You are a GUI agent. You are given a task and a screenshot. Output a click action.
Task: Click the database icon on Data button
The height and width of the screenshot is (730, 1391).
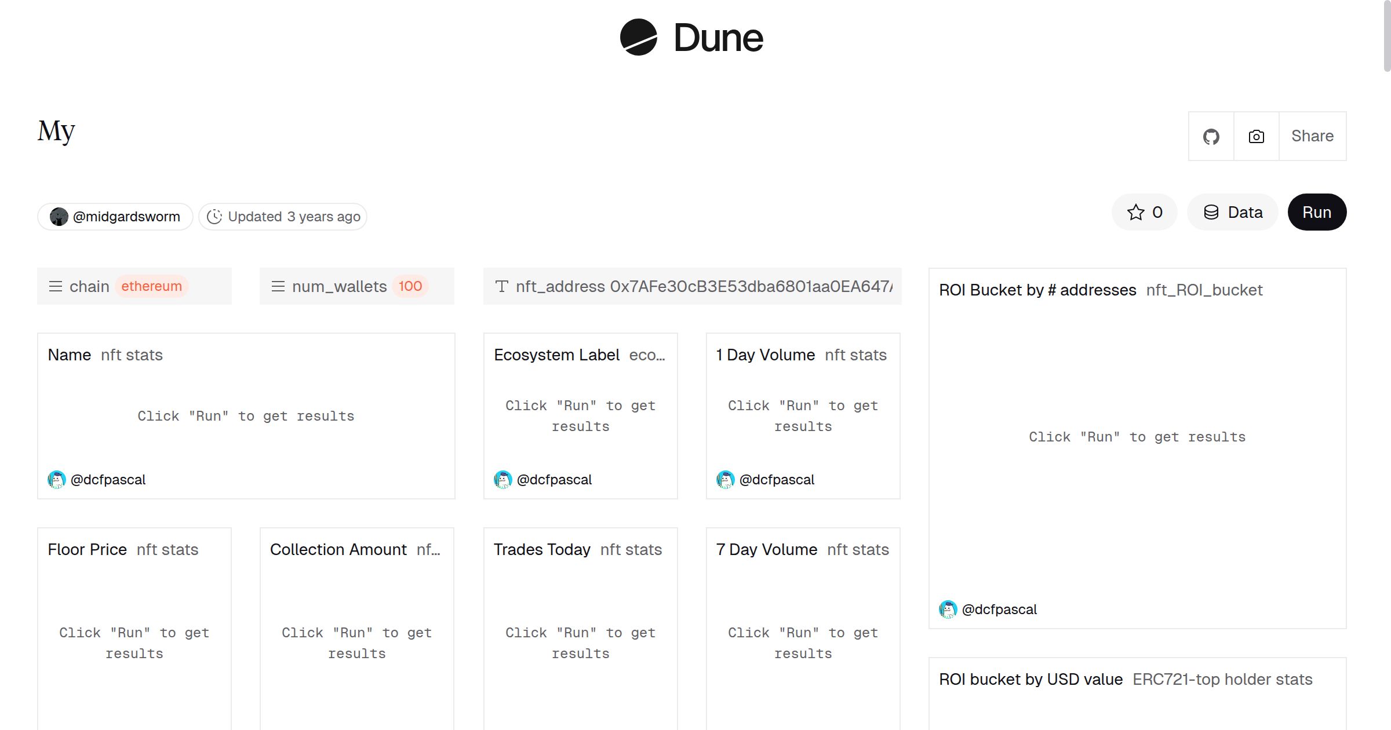[1211, 213]
